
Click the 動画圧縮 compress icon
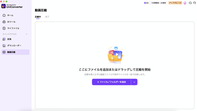click(x=4, y=52)
